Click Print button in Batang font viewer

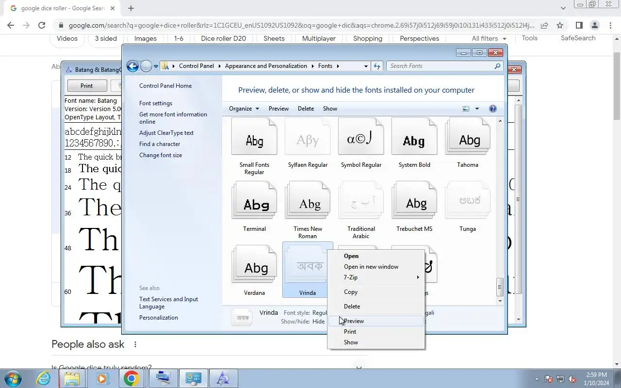point(86,86)
